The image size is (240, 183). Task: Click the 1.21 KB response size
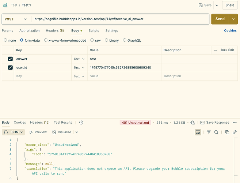179,123
